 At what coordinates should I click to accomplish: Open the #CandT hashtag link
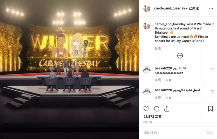click(198, 41)
